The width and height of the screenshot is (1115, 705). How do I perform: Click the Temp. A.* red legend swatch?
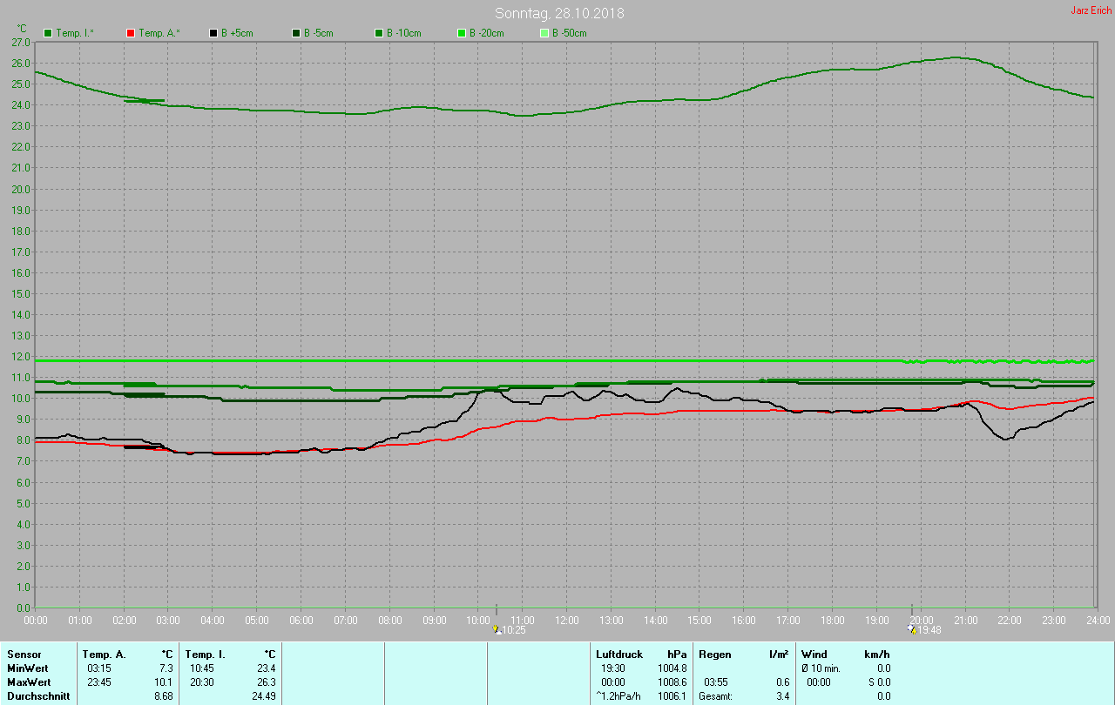point(131,33)
